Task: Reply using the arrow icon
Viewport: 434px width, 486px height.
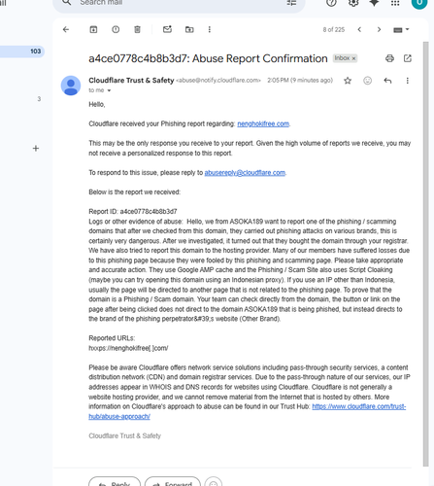Action: tap(387, 81)
